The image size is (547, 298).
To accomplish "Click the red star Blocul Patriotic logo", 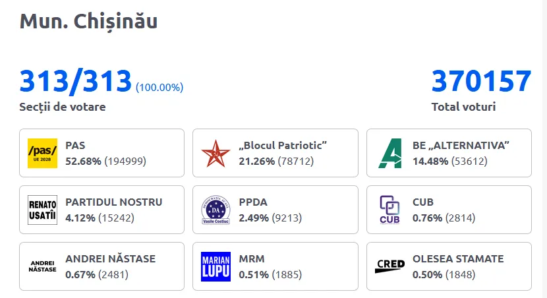I will (216, 153).
